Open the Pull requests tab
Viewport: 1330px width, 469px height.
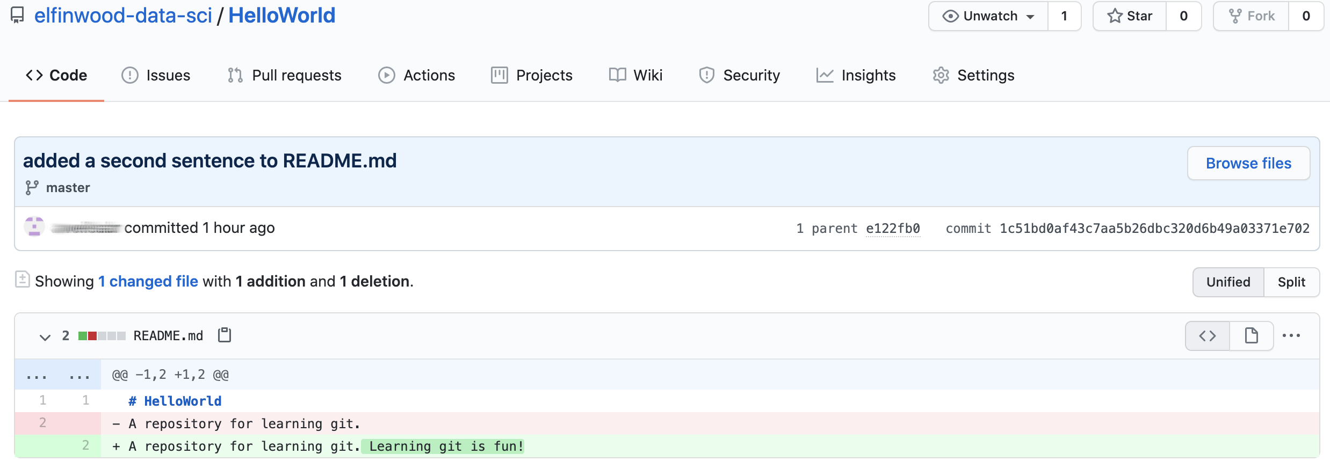tap(285, 76)
